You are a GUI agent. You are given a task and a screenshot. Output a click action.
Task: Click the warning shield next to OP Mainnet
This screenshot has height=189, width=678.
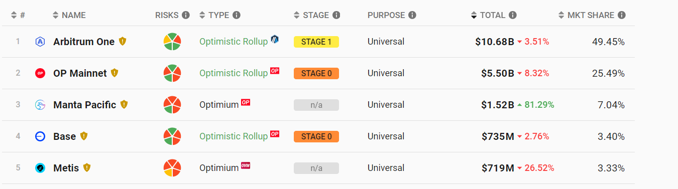click(x=115, y=73)
